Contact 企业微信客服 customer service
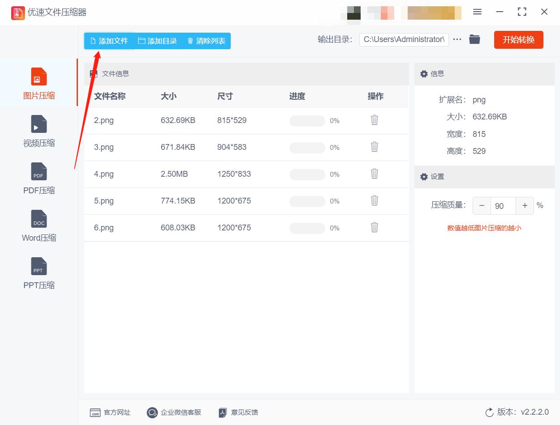This screenshot has height=425, width=560. pyautogui.click(x=174, y=412)
